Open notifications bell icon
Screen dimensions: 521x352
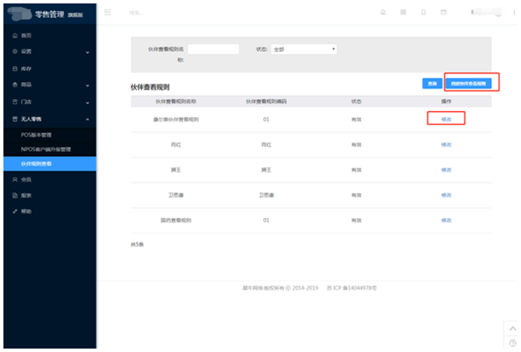click(x=423, y=12)
